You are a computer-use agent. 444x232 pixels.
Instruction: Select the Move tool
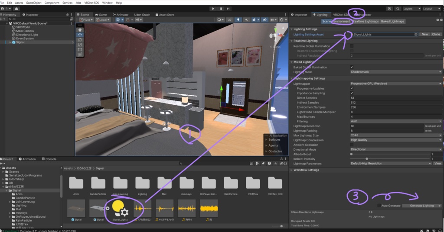(80, 35)
